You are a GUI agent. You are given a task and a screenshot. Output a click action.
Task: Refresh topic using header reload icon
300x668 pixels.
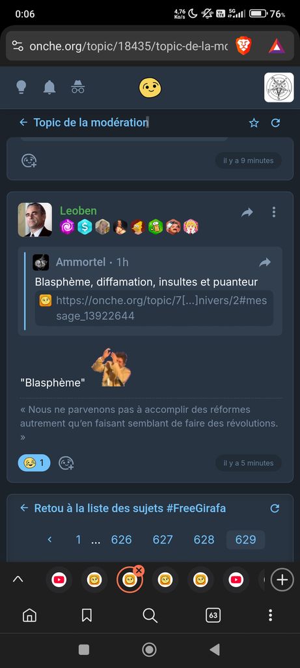pyautogui.click(x=275, y=123)
